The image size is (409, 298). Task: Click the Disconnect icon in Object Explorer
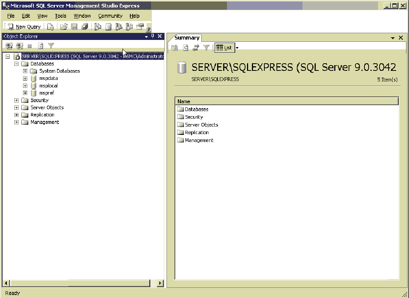pos(20,46)
